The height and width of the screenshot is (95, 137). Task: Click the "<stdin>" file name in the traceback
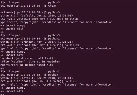pos(18,61)
